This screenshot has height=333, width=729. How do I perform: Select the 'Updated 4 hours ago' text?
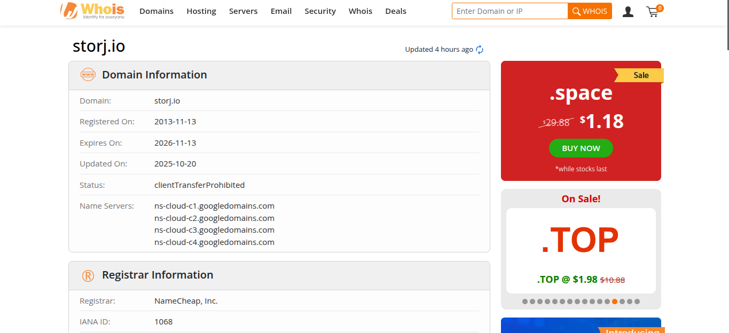click(x=439, y=50)
